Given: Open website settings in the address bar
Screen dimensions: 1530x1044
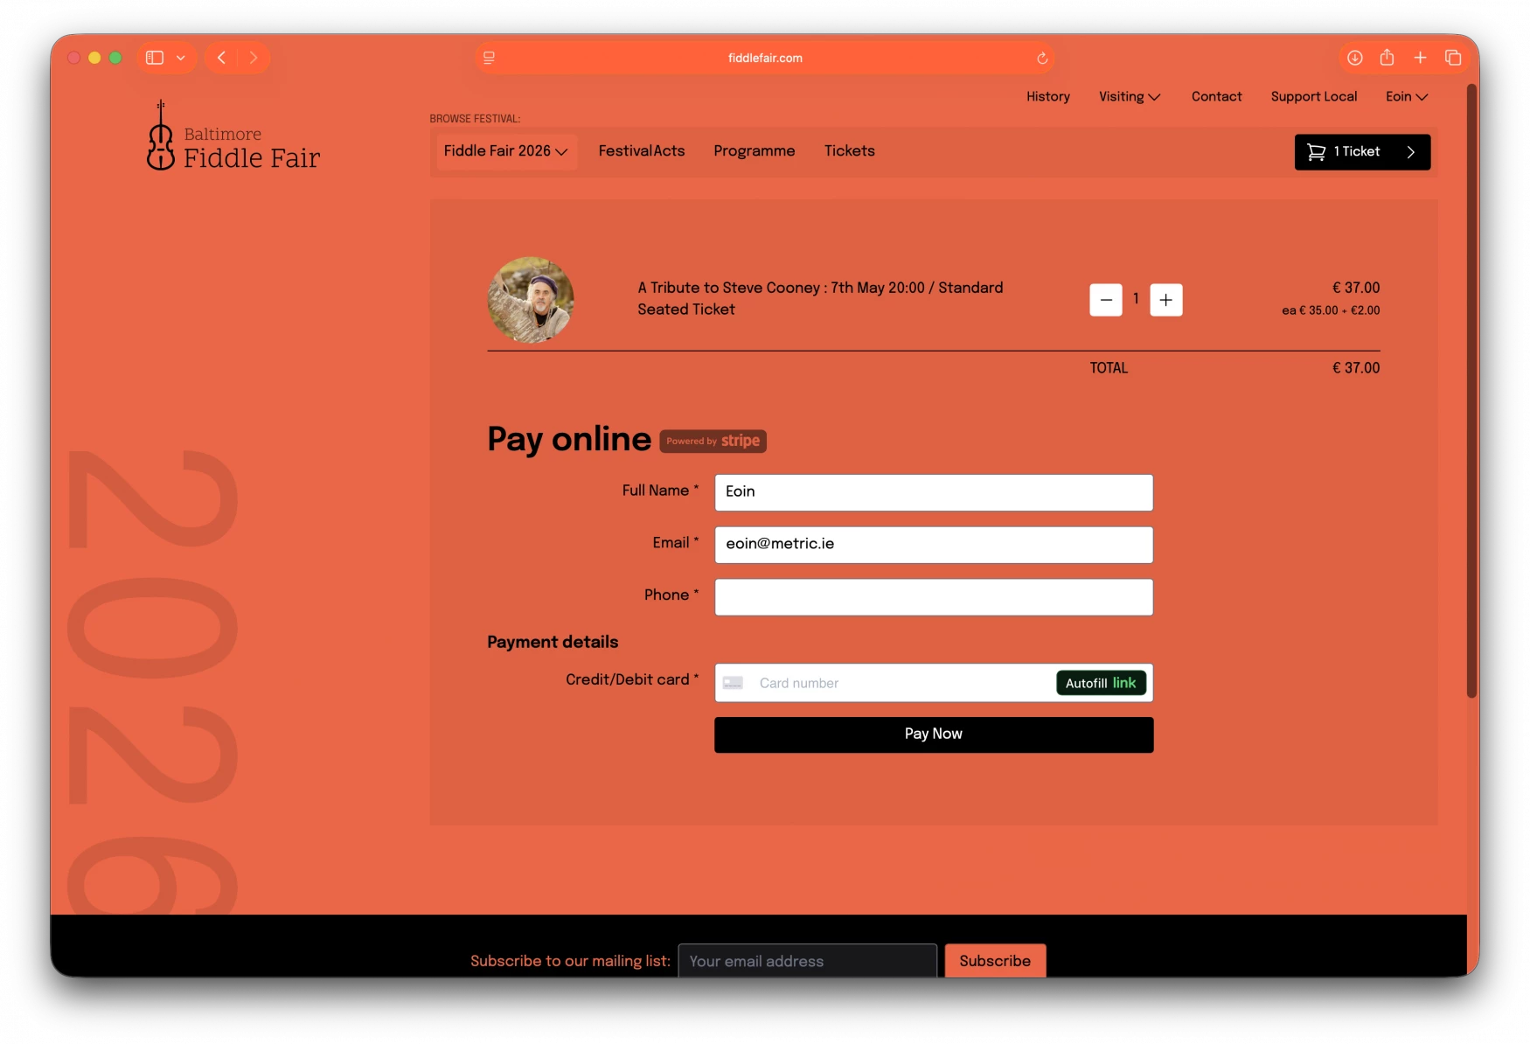Looking at the screenshot, I should click(490, 58).
